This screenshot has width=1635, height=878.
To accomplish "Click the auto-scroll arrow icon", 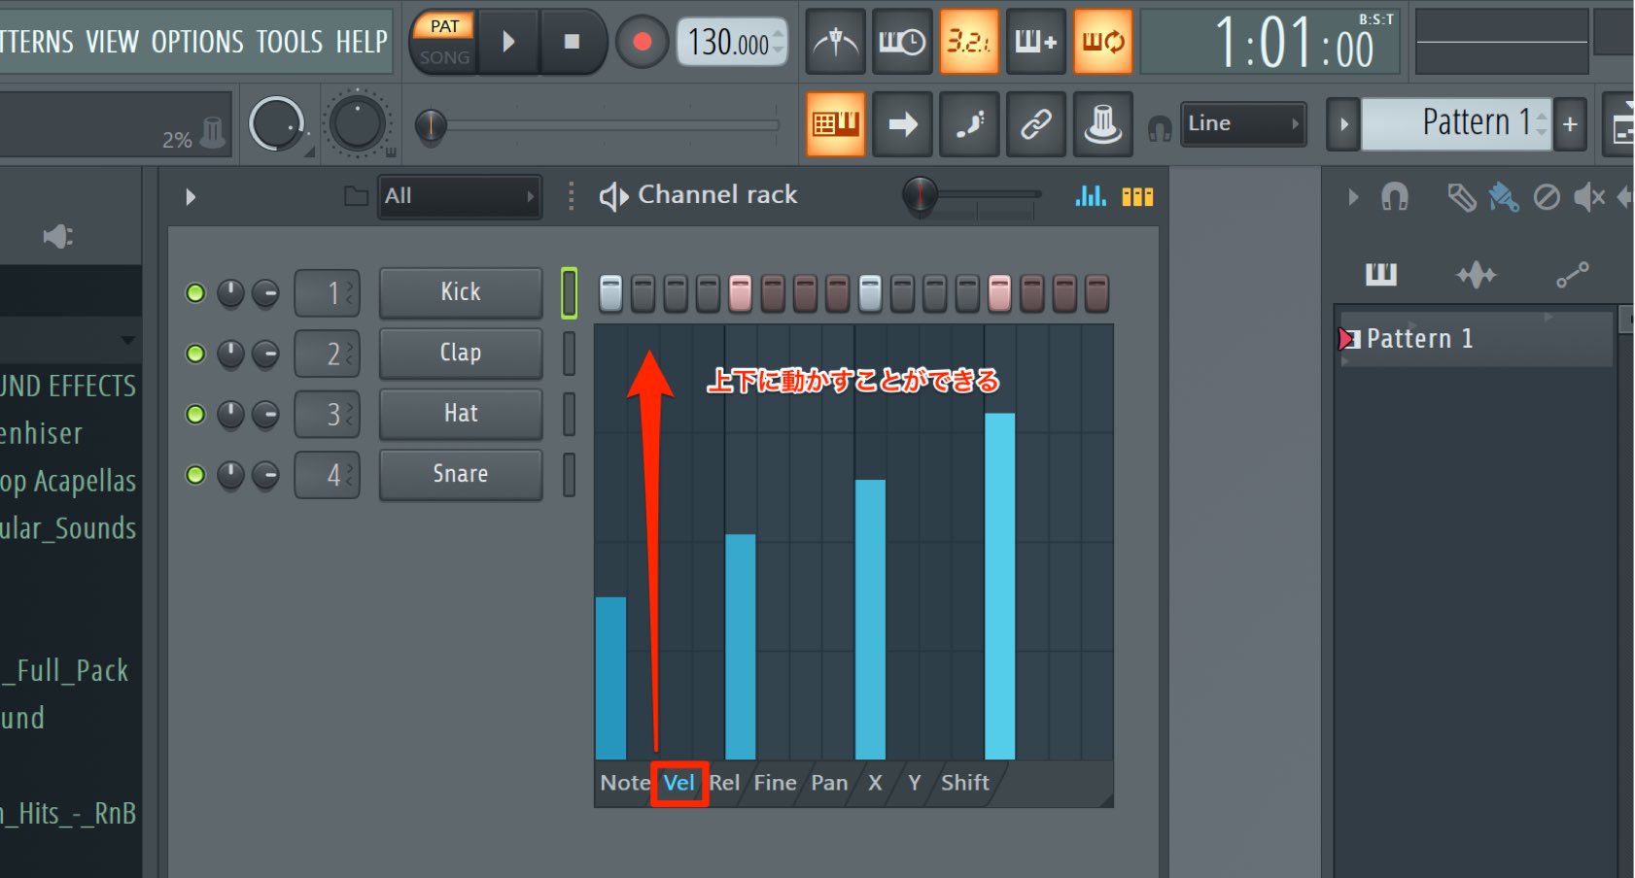I will click(902, 124).
